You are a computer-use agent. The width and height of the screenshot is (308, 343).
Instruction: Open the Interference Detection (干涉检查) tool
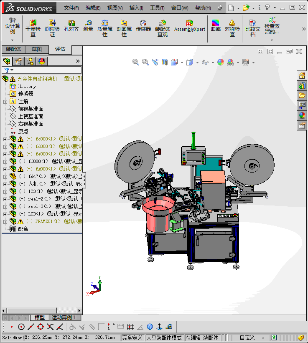point(33,28)
